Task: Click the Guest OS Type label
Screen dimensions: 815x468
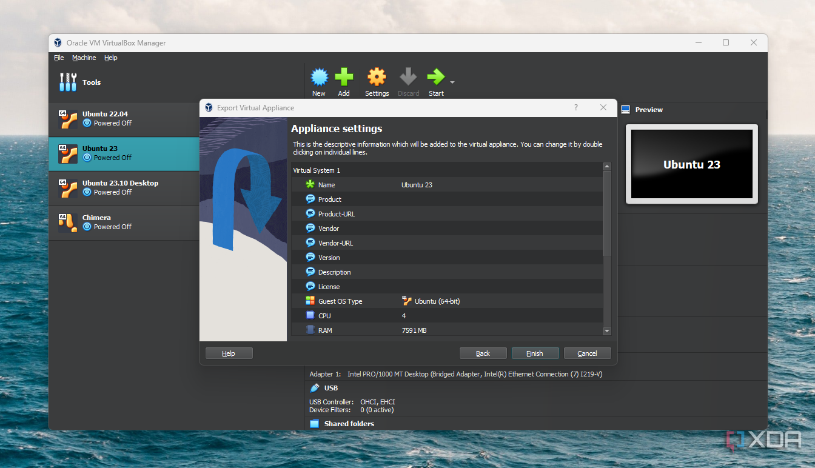Action: pyautogui.click(x=340, y=301)
